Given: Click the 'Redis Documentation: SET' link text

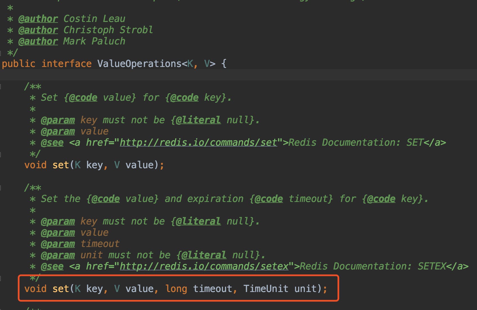Looking at the screenshot, I should 356,143.
